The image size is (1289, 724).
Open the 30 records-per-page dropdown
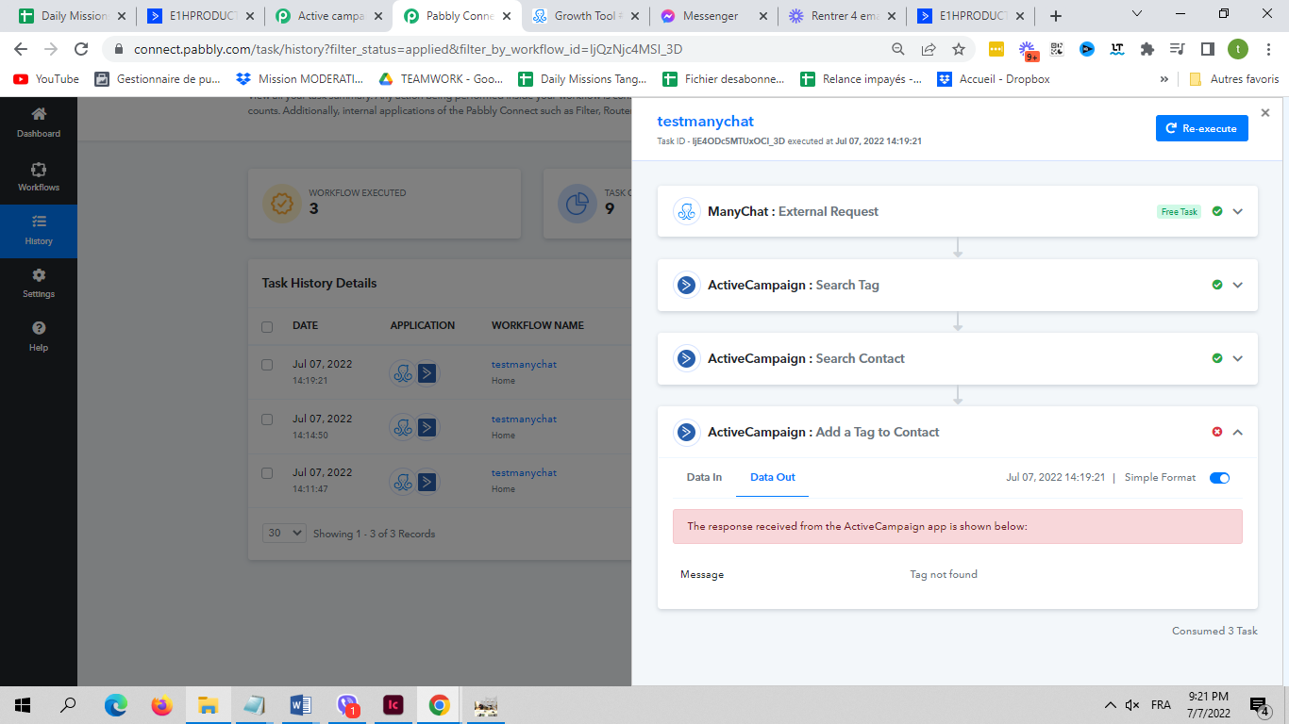(x=284, y=533)
